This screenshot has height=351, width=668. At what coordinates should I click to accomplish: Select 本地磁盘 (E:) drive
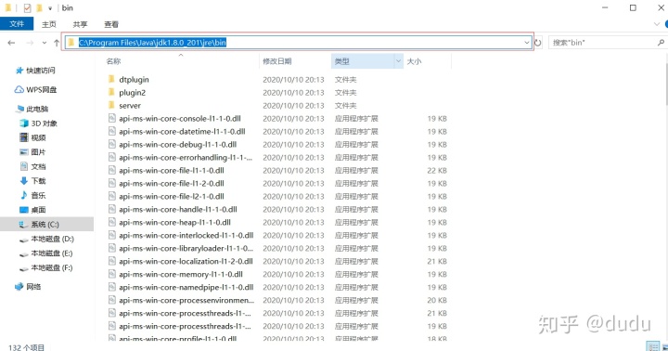[52, 253]
